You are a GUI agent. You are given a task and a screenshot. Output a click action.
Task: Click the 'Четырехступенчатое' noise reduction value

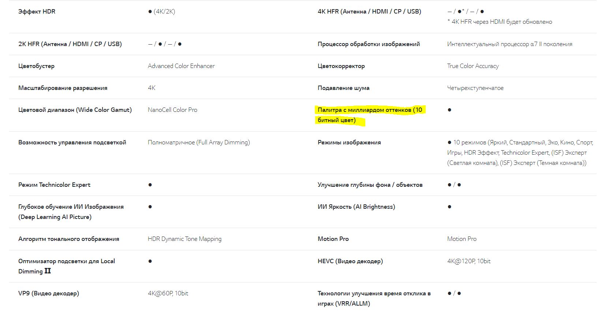click(x=475, y=88)
